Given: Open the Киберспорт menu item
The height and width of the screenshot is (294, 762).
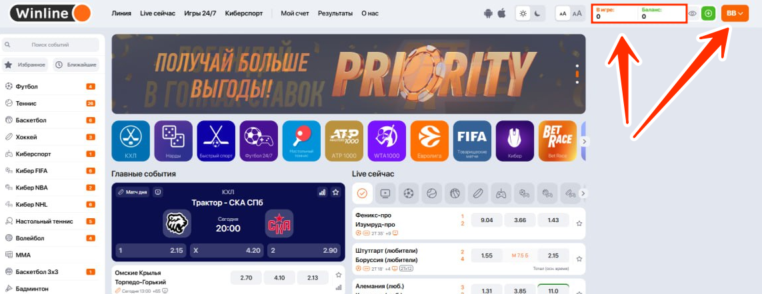Looking at the screenshot, I should point(244,13).
